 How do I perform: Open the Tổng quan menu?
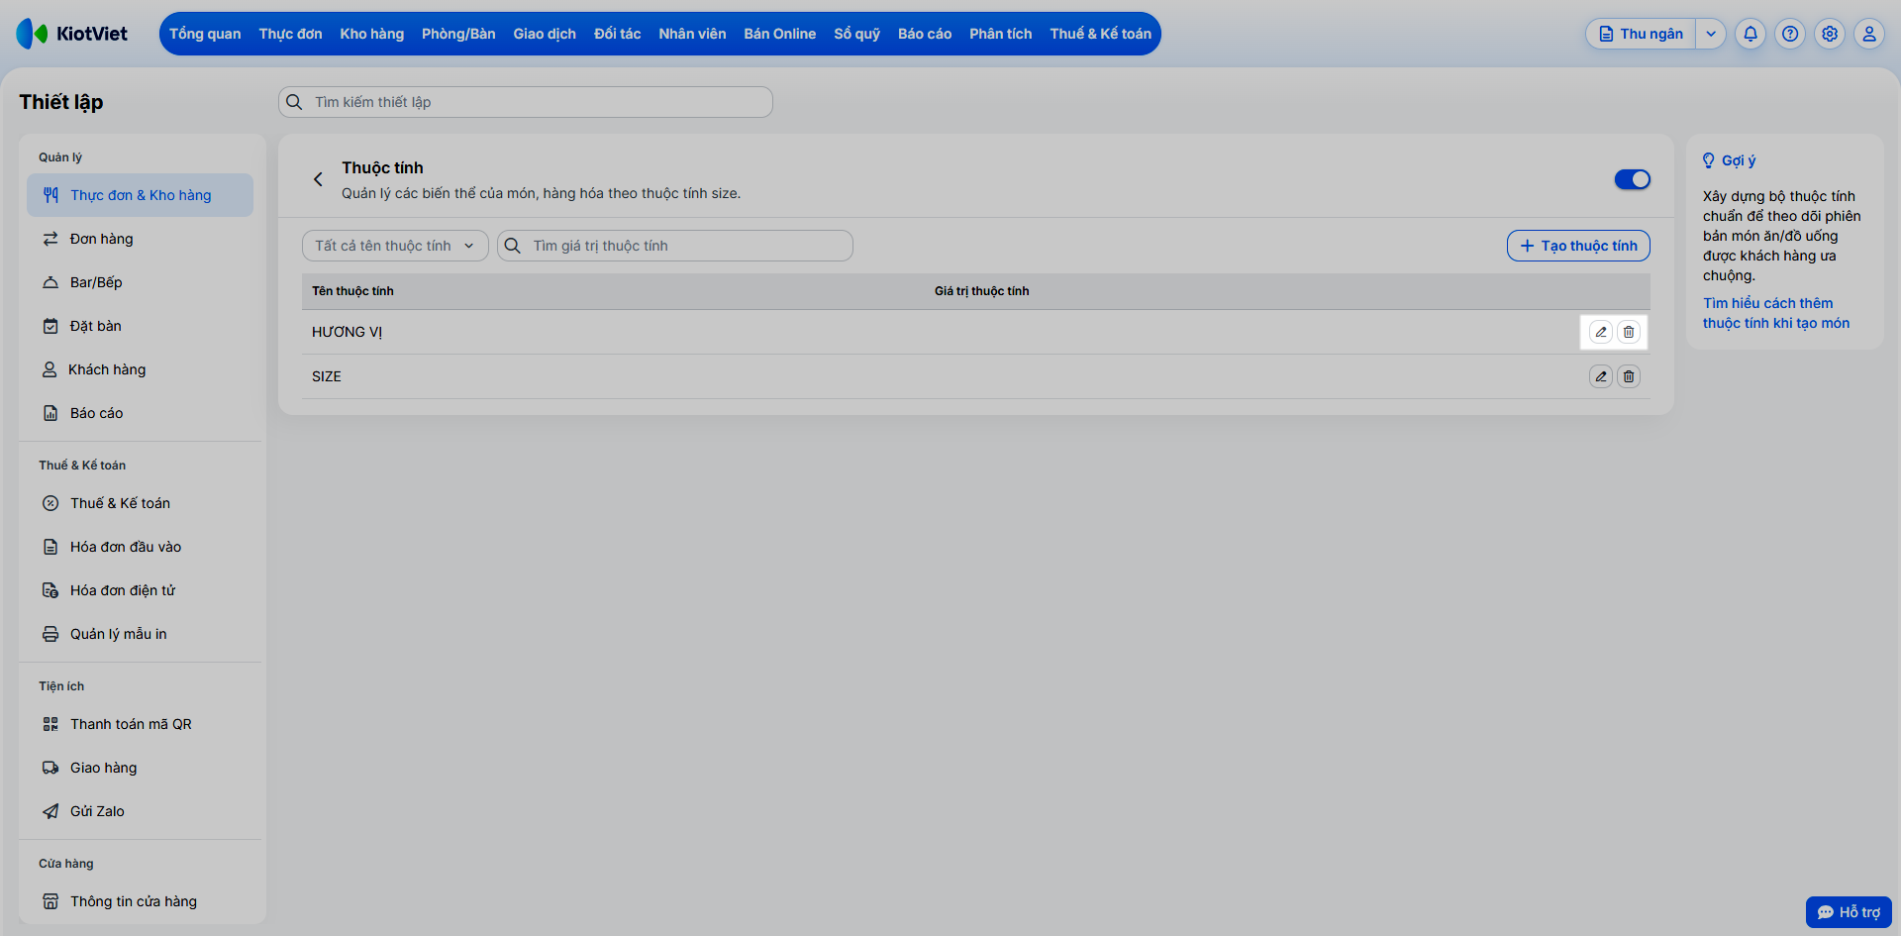click(x=205, y=34)
